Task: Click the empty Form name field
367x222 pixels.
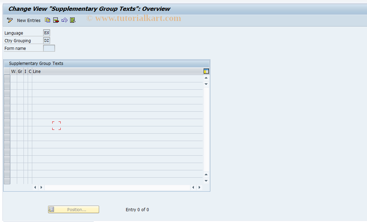Action: tap(49, 48)
